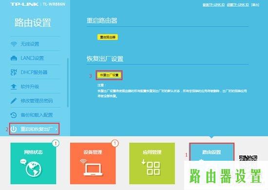Click the yellow 重启路由器 button

coord(108,37)
